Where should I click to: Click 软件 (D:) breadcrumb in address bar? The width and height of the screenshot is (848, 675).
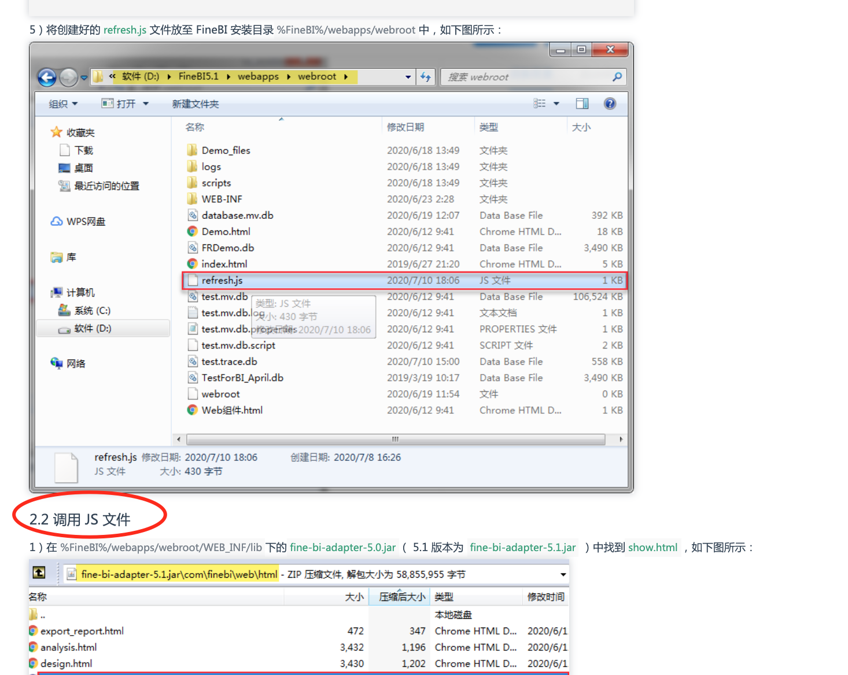(141, 76)
